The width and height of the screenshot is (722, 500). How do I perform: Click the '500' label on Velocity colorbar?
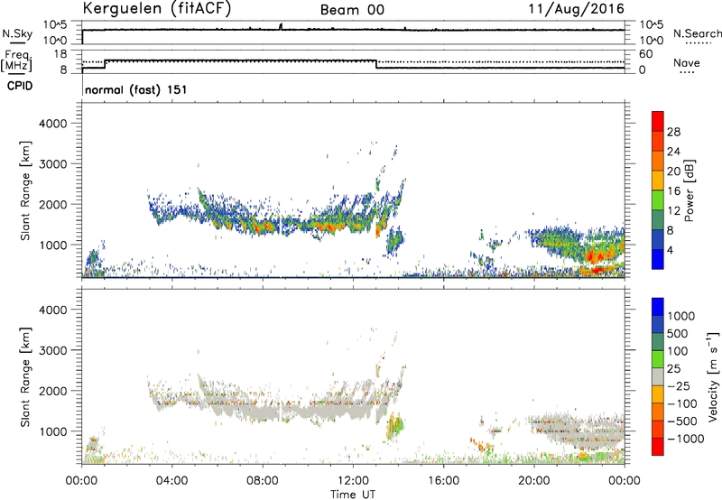tap(676, 334)
